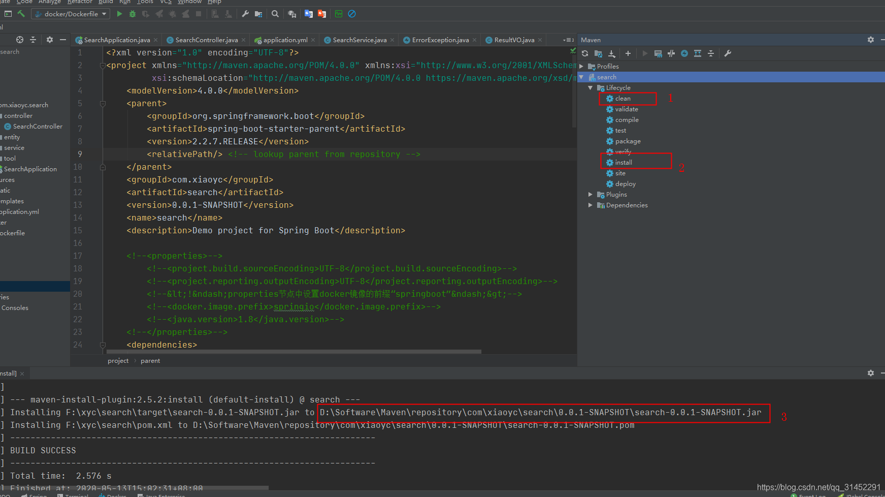
Task: Run the Maven install lifecycle goal
Action: (x=623, y=162)
